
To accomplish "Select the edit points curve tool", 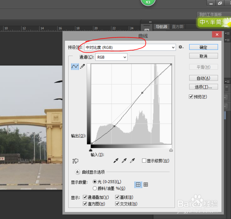I will (75, 67).
